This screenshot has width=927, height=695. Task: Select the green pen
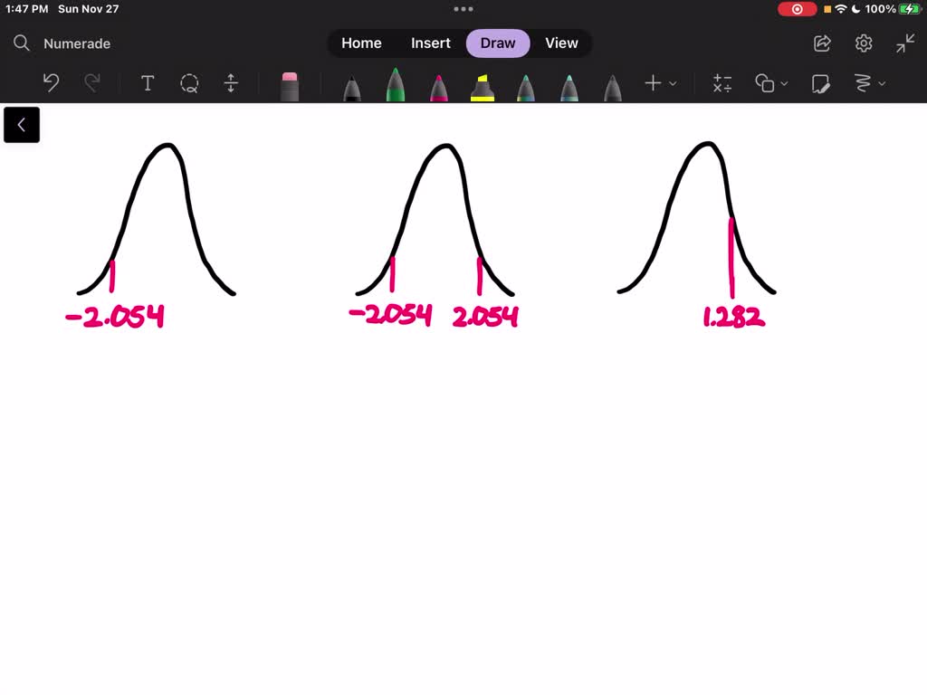396,85
